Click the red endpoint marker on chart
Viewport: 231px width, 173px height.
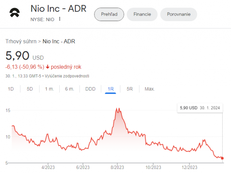pyautogui.click(x=222, y=158)
